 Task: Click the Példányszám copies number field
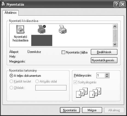(x=100, y=75)
